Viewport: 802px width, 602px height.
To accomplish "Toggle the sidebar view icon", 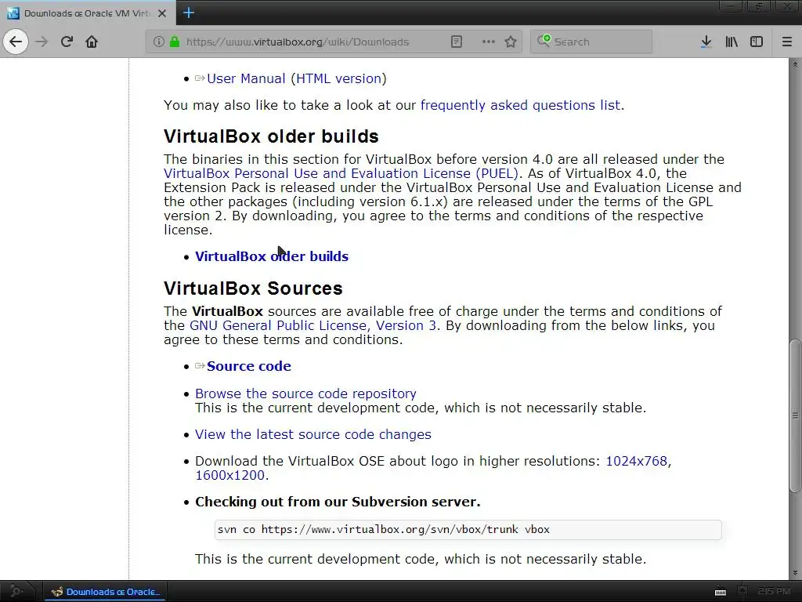I will coord(757,42).
